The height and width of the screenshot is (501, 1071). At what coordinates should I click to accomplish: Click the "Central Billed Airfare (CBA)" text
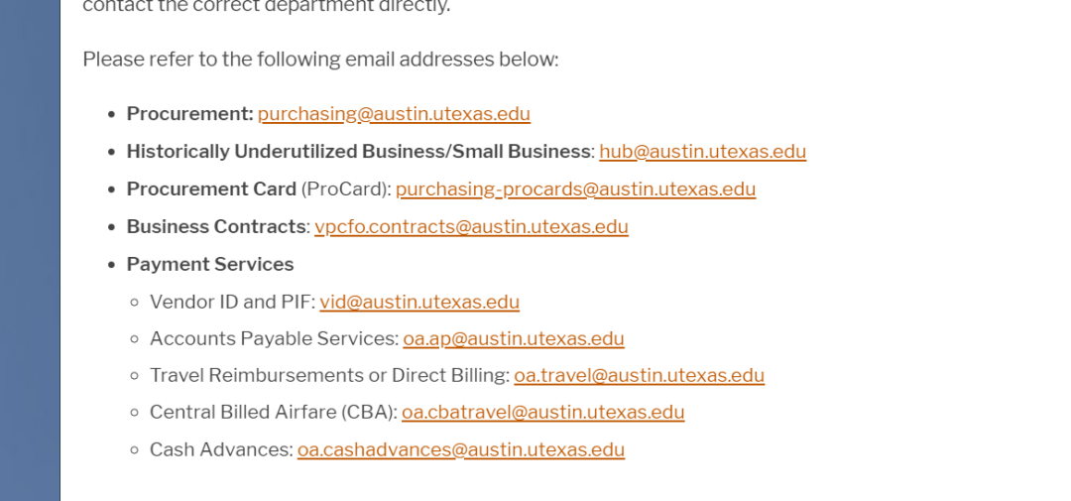tap(273, 413)
